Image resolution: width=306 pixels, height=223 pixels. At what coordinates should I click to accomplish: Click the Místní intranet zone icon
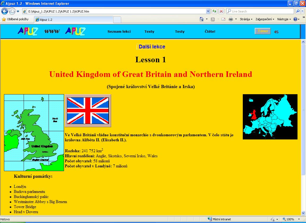(x=210, y=219)
